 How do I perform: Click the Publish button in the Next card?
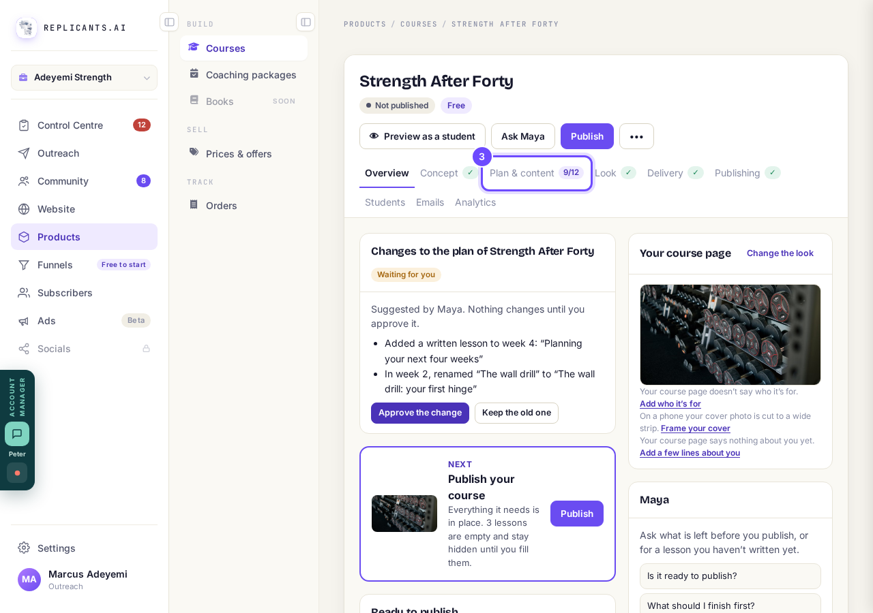[x=577, y=514]
